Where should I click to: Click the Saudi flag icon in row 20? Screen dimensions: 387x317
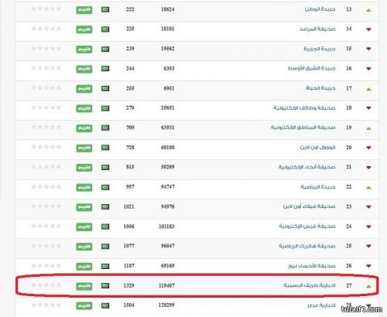tap(105, 148)
